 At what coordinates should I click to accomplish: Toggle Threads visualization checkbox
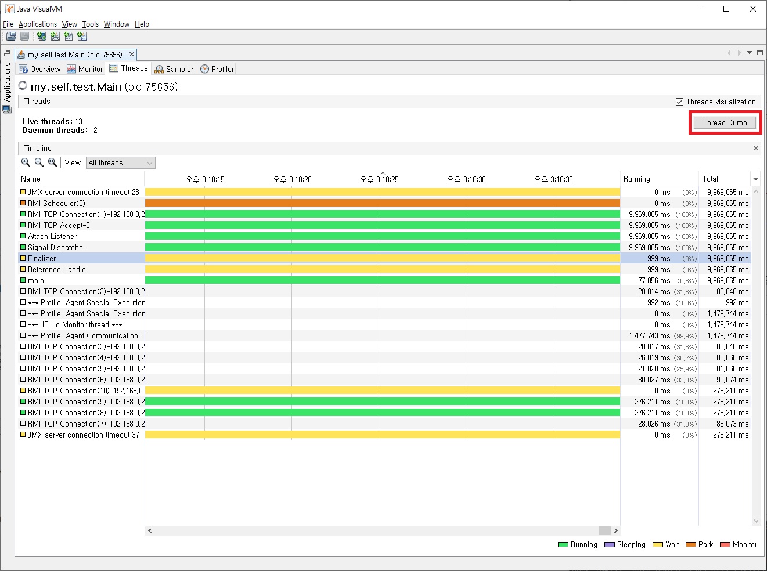679,102
